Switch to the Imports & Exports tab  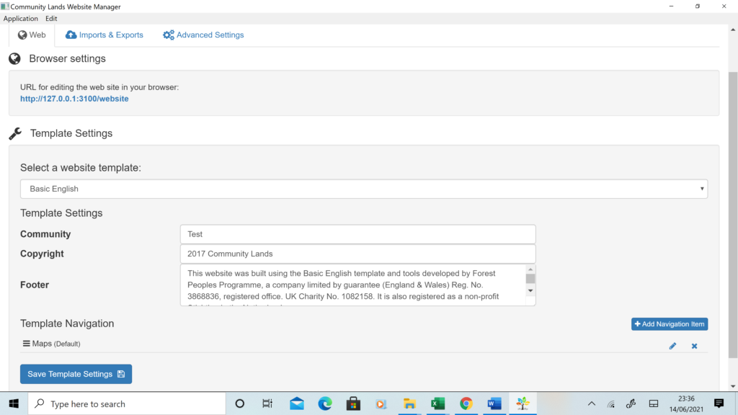[105, 35]
